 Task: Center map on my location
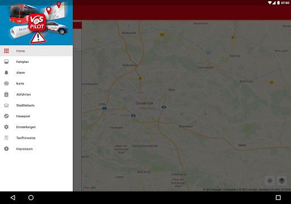(x=270, y=181)
